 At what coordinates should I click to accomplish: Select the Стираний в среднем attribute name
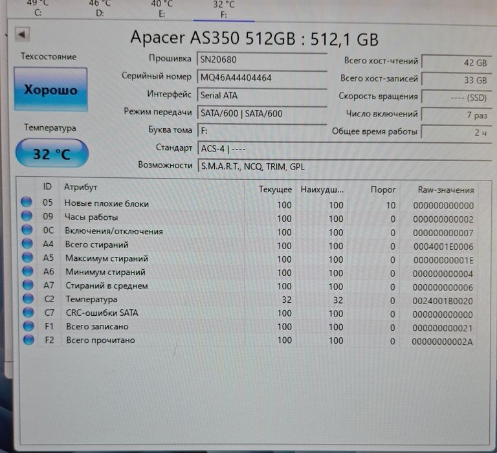click(107, 285)
